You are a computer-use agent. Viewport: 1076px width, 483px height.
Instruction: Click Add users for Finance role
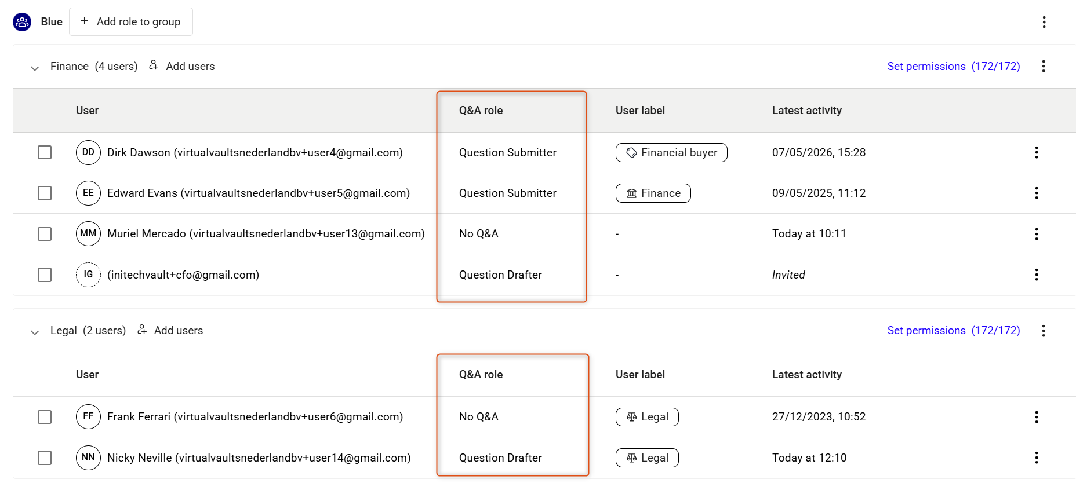(181, 66)
